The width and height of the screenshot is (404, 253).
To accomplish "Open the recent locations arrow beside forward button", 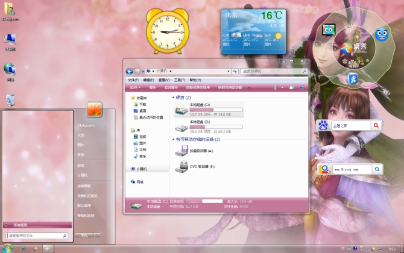I will pos(143,72).
